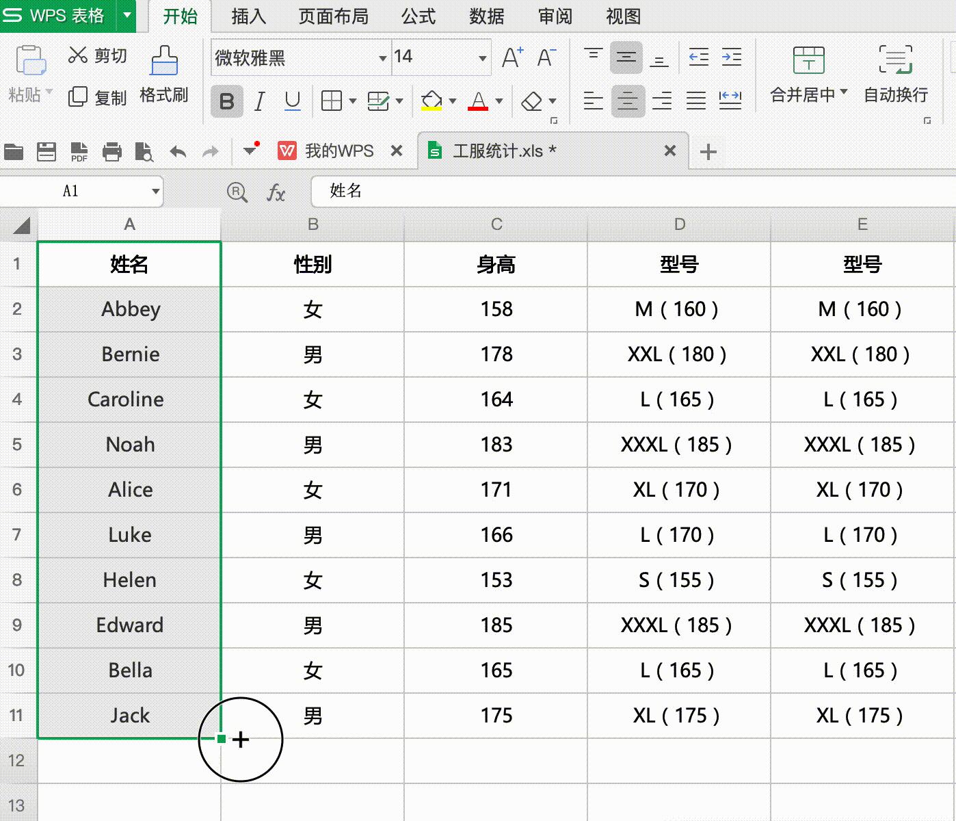Click the 剪切 (cut) icon
This screenshot has width=956, height=821.
[96, 56]
